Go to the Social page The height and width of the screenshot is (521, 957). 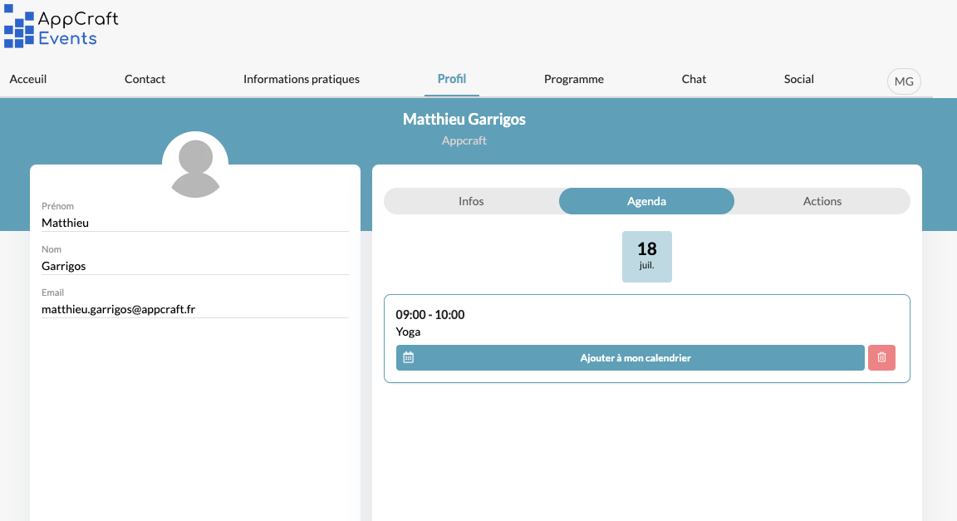[x=799, y=80]
